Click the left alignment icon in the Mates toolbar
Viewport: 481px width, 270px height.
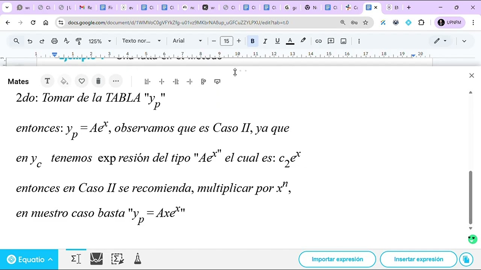pyautogui.click(x=147, y=81)
